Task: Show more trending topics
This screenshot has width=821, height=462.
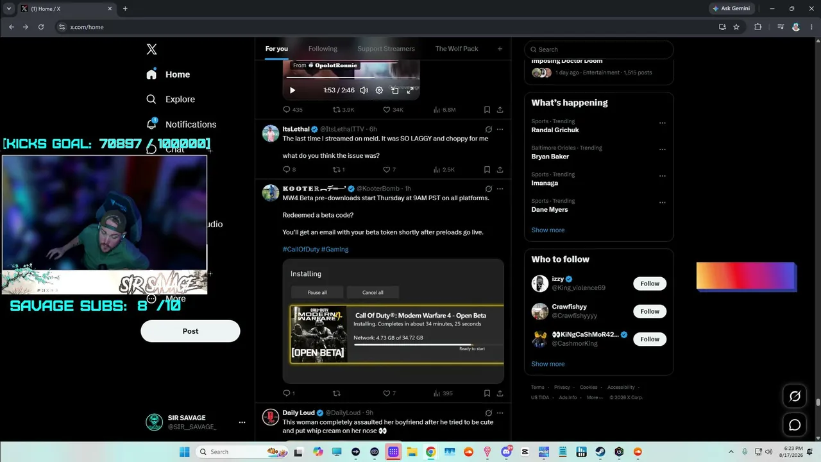Action: coord(548,230)
